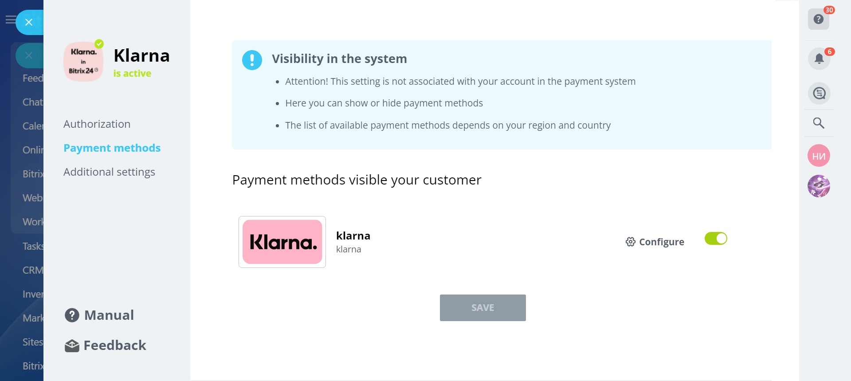Go to Additional settings
This screenshot has height=381, width=851.
coord(109,172)
